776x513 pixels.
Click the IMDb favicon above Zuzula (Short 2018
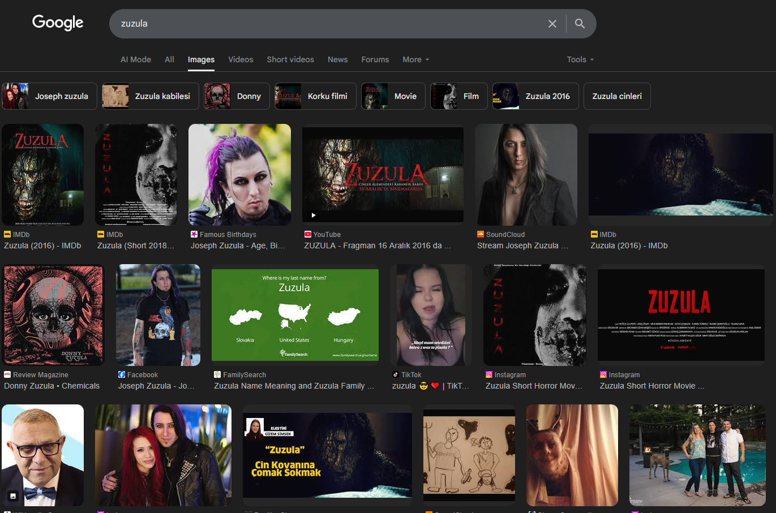point(101,234)
